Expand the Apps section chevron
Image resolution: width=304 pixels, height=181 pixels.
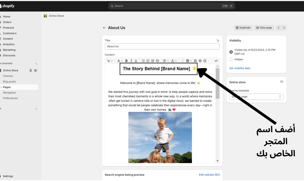click(x=36, y=109)
